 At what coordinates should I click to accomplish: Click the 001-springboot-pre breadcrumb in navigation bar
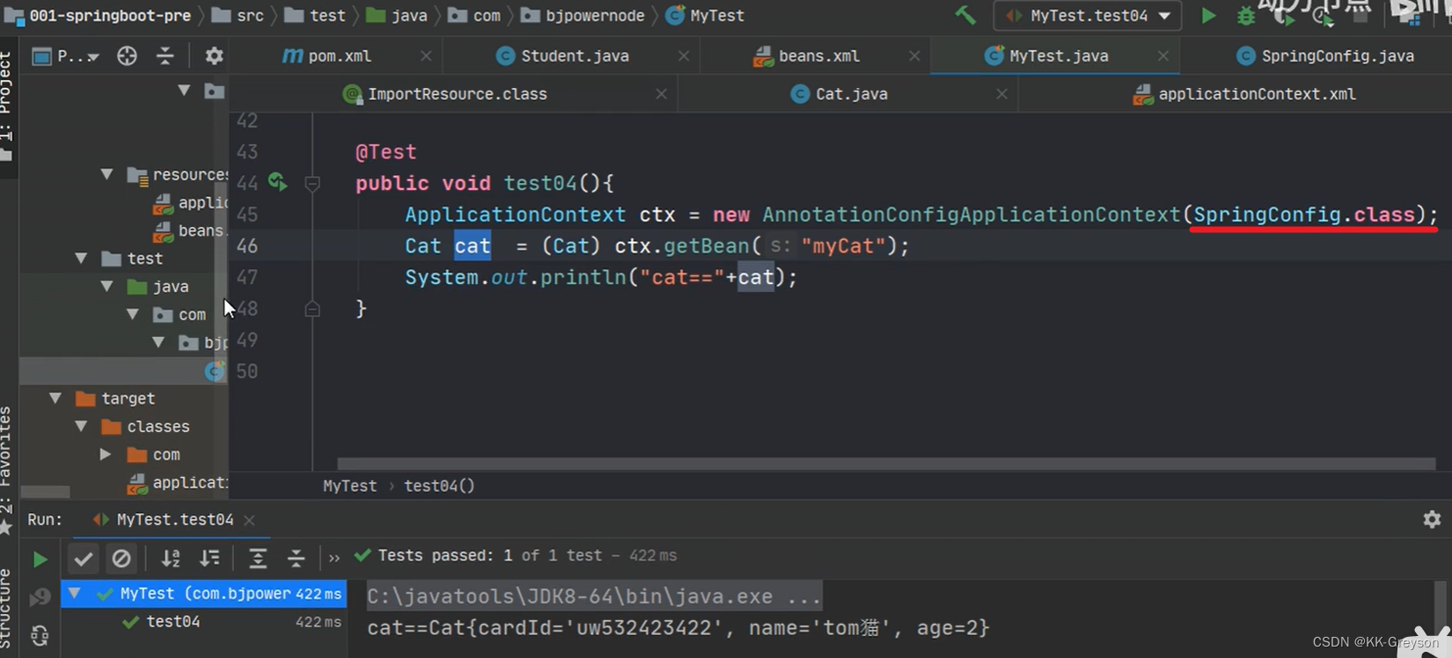coord(99,15)
